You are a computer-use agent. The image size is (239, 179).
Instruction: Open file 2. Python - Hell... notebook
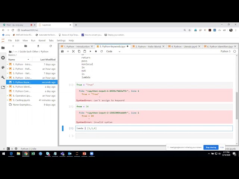[32, 69]
